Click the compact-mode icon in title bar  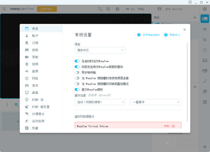pos(190,2)
